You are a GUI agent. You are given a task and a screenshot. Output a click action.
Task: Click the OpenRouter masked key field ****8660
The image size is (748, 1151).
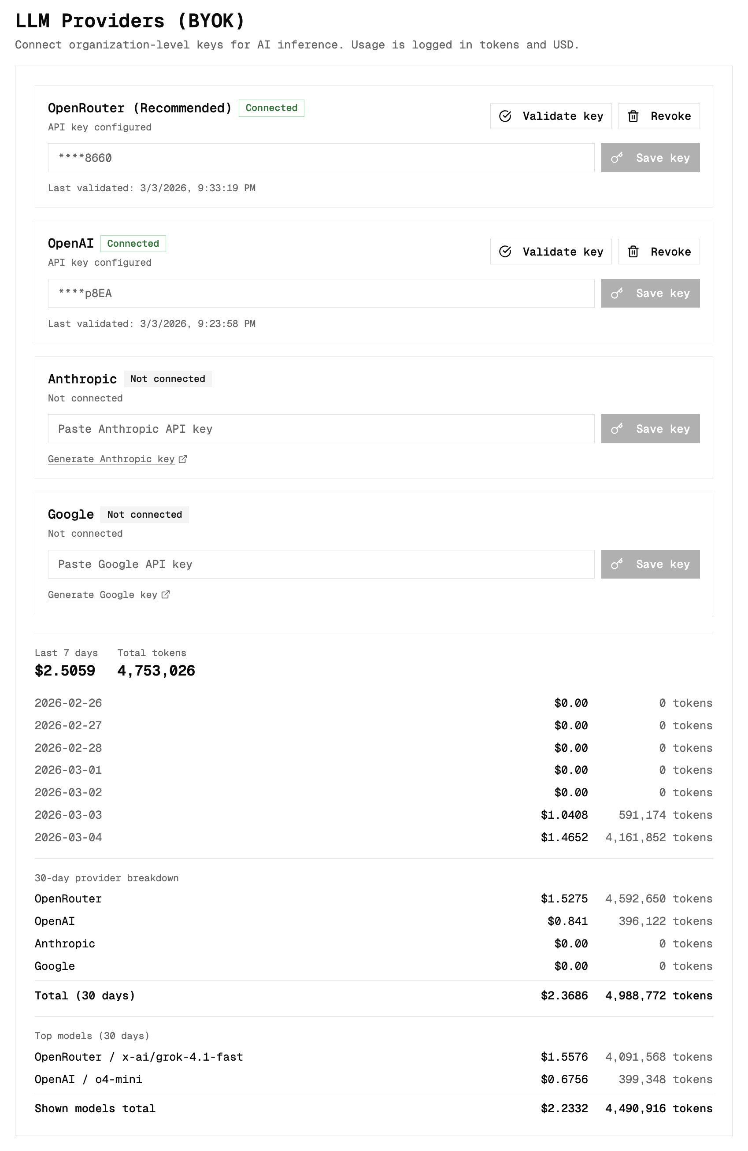pyautogui.click(x=321, y=158)
